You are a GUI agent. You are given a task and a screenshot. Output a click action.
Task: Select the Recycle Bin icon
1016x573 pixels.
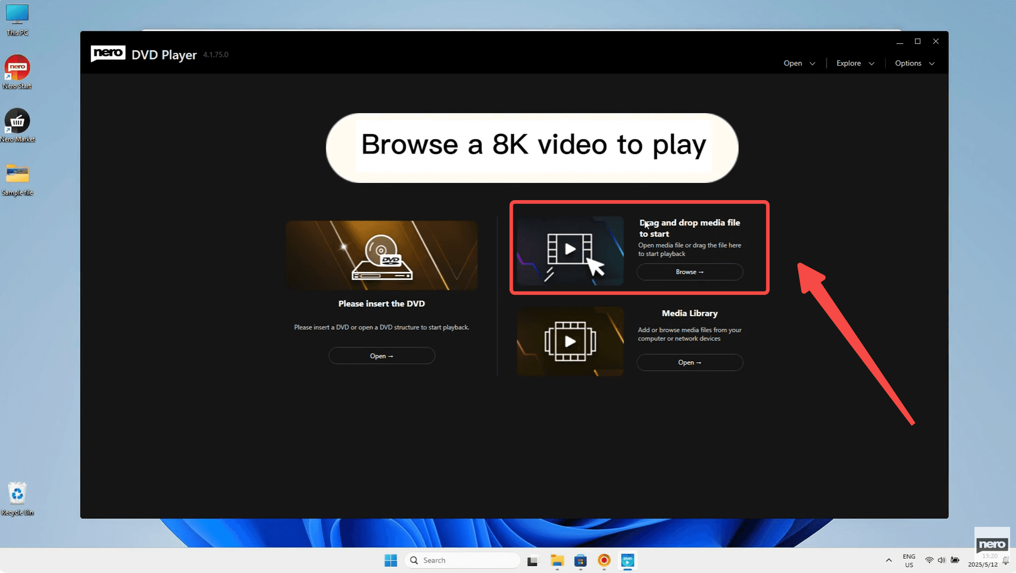[x=17, y=498]
